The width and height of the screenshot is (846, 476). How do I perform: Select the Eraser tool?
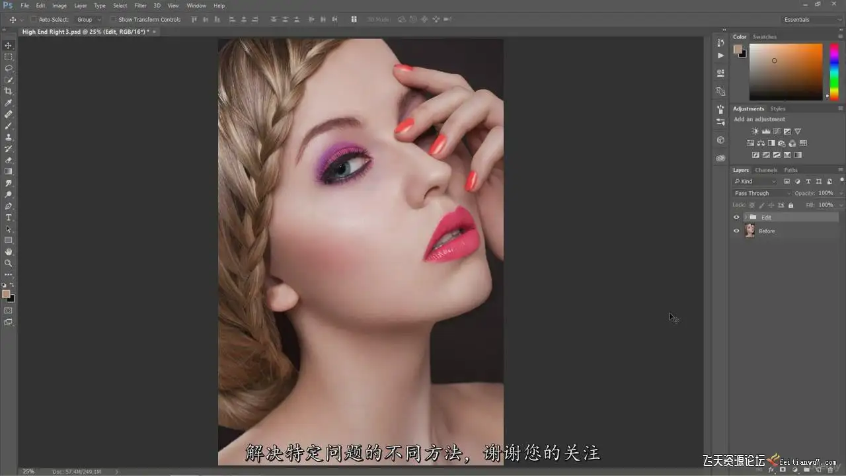coord(9,160)
